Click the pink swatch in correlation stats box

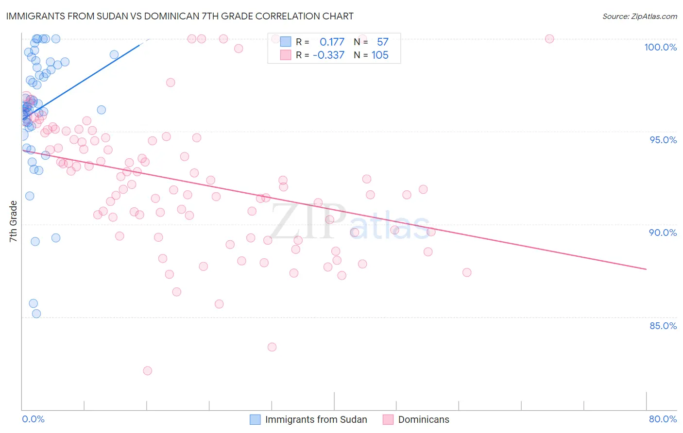pyautogui.click(x=286, y=55)
